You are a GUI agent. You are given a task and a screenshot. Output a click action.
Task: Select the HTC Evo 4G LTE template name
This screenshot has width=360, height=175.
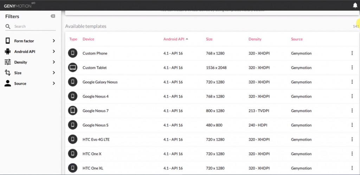tap(96, 140)
